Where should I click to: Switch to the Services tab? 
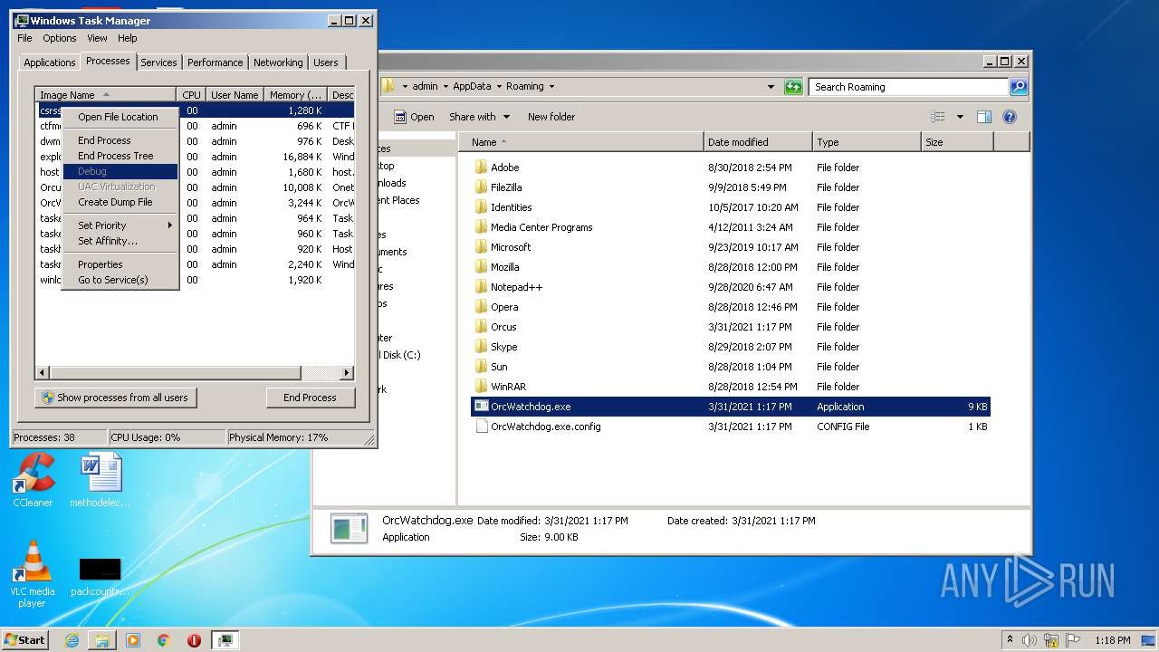[158, 62]
